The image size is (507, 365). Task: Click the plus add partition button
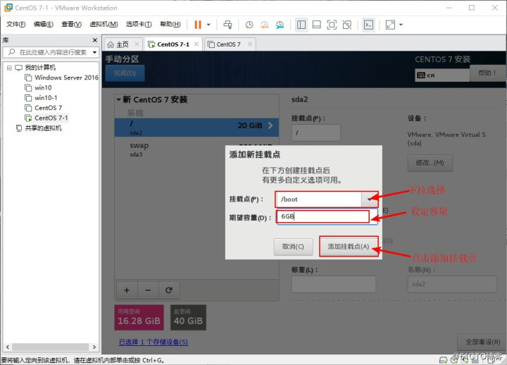127,290
